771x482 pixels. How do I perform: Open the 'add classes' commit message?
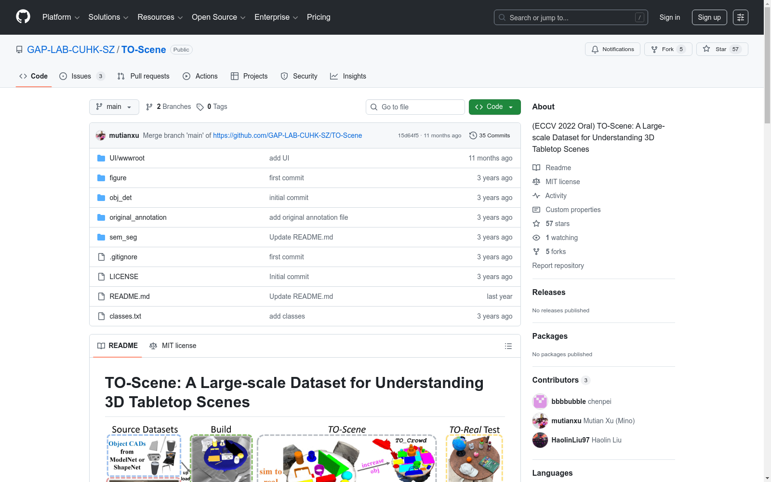pyautogui.click(x=287, y=316)
